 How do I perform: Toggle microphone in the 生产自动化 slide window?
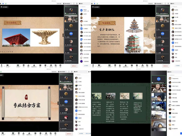click(x=93, y=65)
